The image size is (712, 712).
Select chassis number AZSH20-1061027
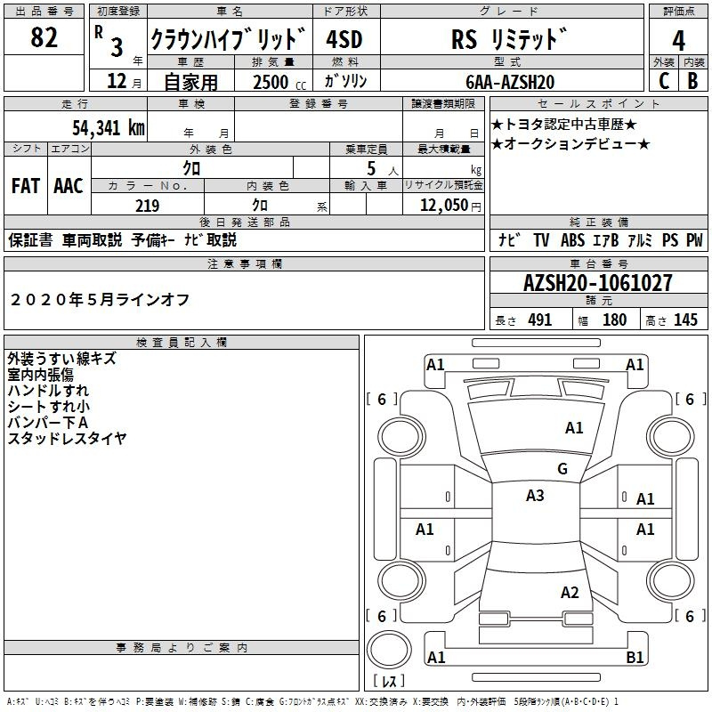click(597, 284)
